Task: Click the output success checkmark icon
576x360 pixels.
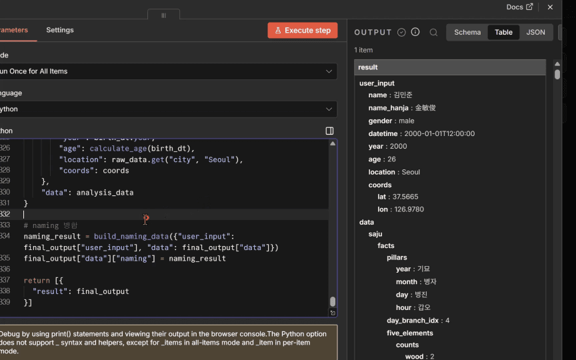Action: tap(401, 32)
